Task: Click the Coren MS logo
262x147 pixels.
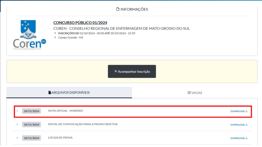Action: click(x=29, y=35)
